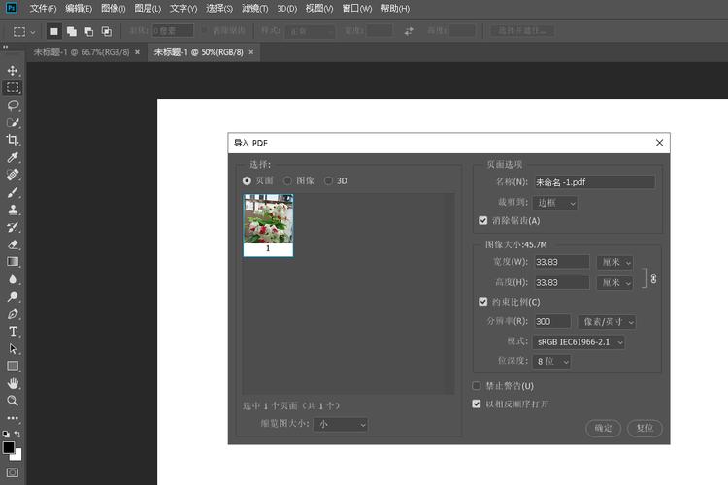
Task: Enable 禁止警告(U) checkbox
Action: coord(477,386)
